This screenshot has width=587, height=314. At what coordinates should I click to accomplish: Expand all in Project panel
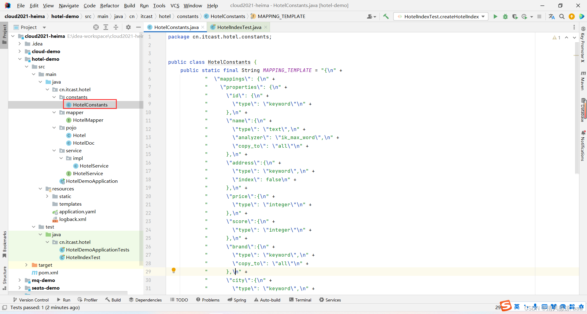click(106, 27)
